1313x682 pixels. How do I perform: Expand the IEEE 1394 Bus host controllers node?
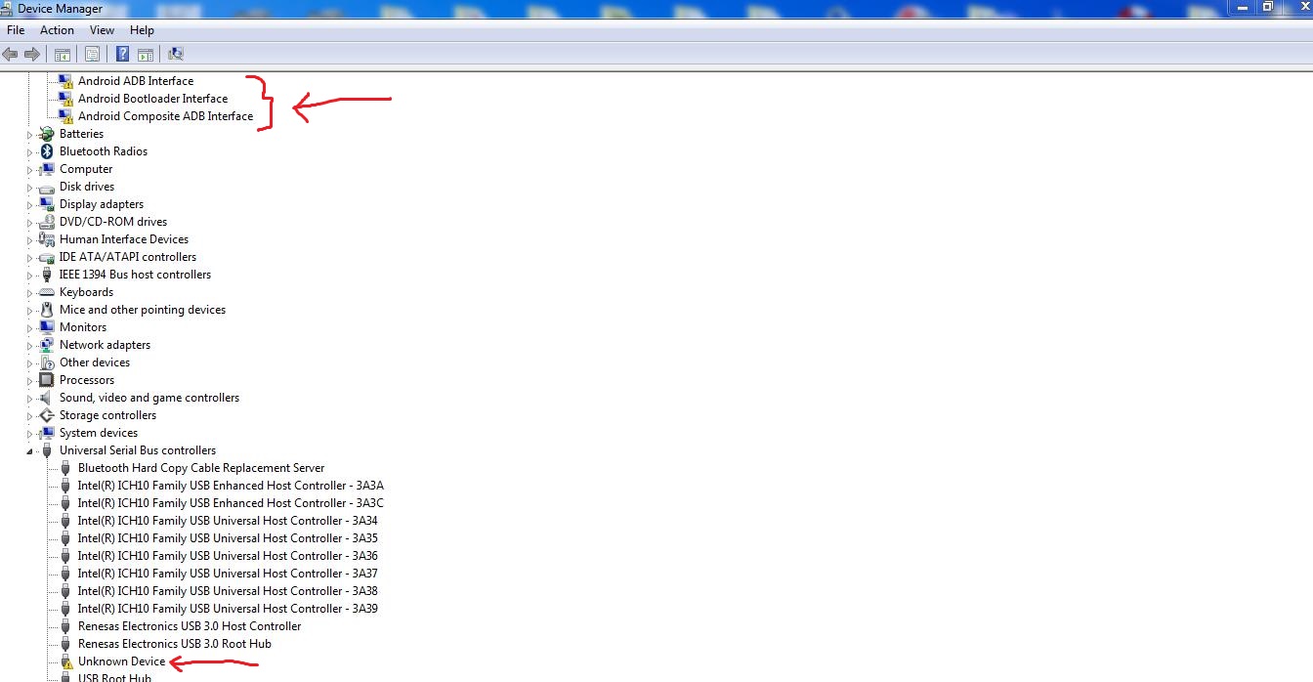[29, 275]
